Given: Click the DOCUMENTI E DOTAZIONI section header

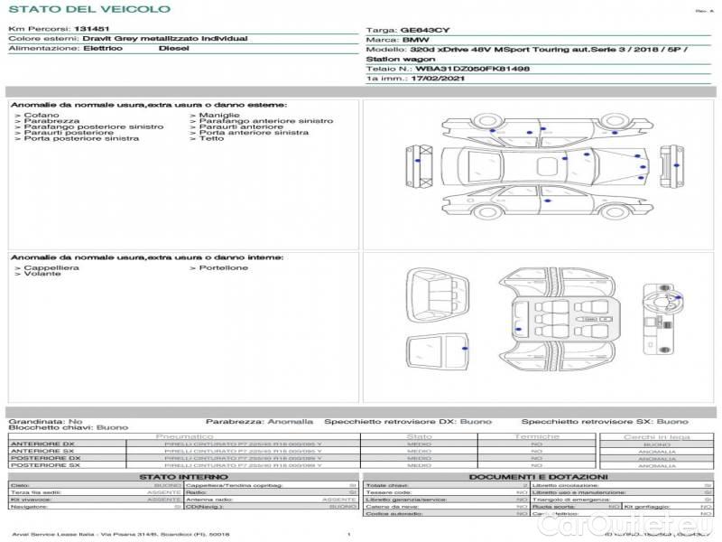Looking at the screenshot, I should pos(538,477).
